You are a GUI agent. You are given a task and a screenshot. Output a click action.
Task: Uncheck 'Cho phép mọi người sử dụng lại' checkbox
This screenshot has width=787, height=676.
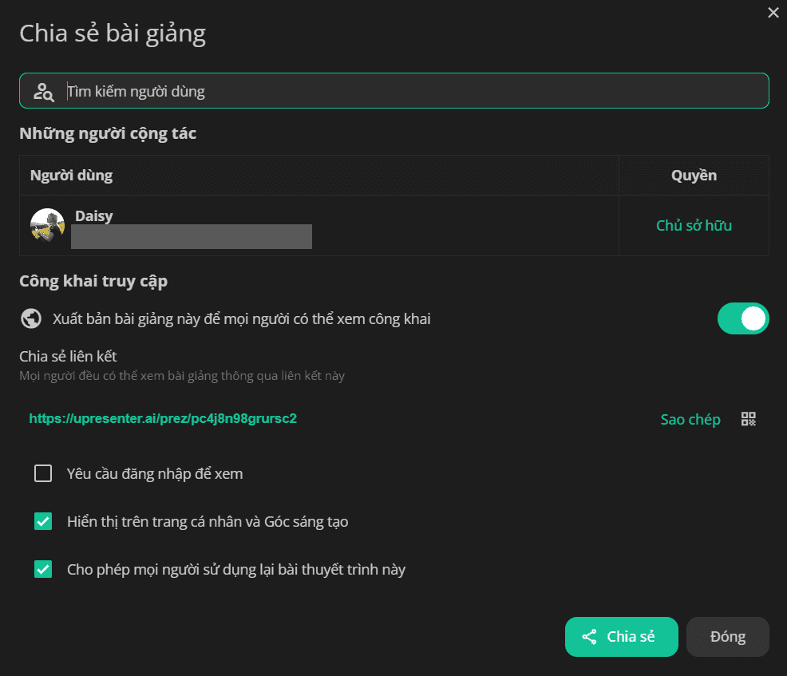(x=43, y=569)
